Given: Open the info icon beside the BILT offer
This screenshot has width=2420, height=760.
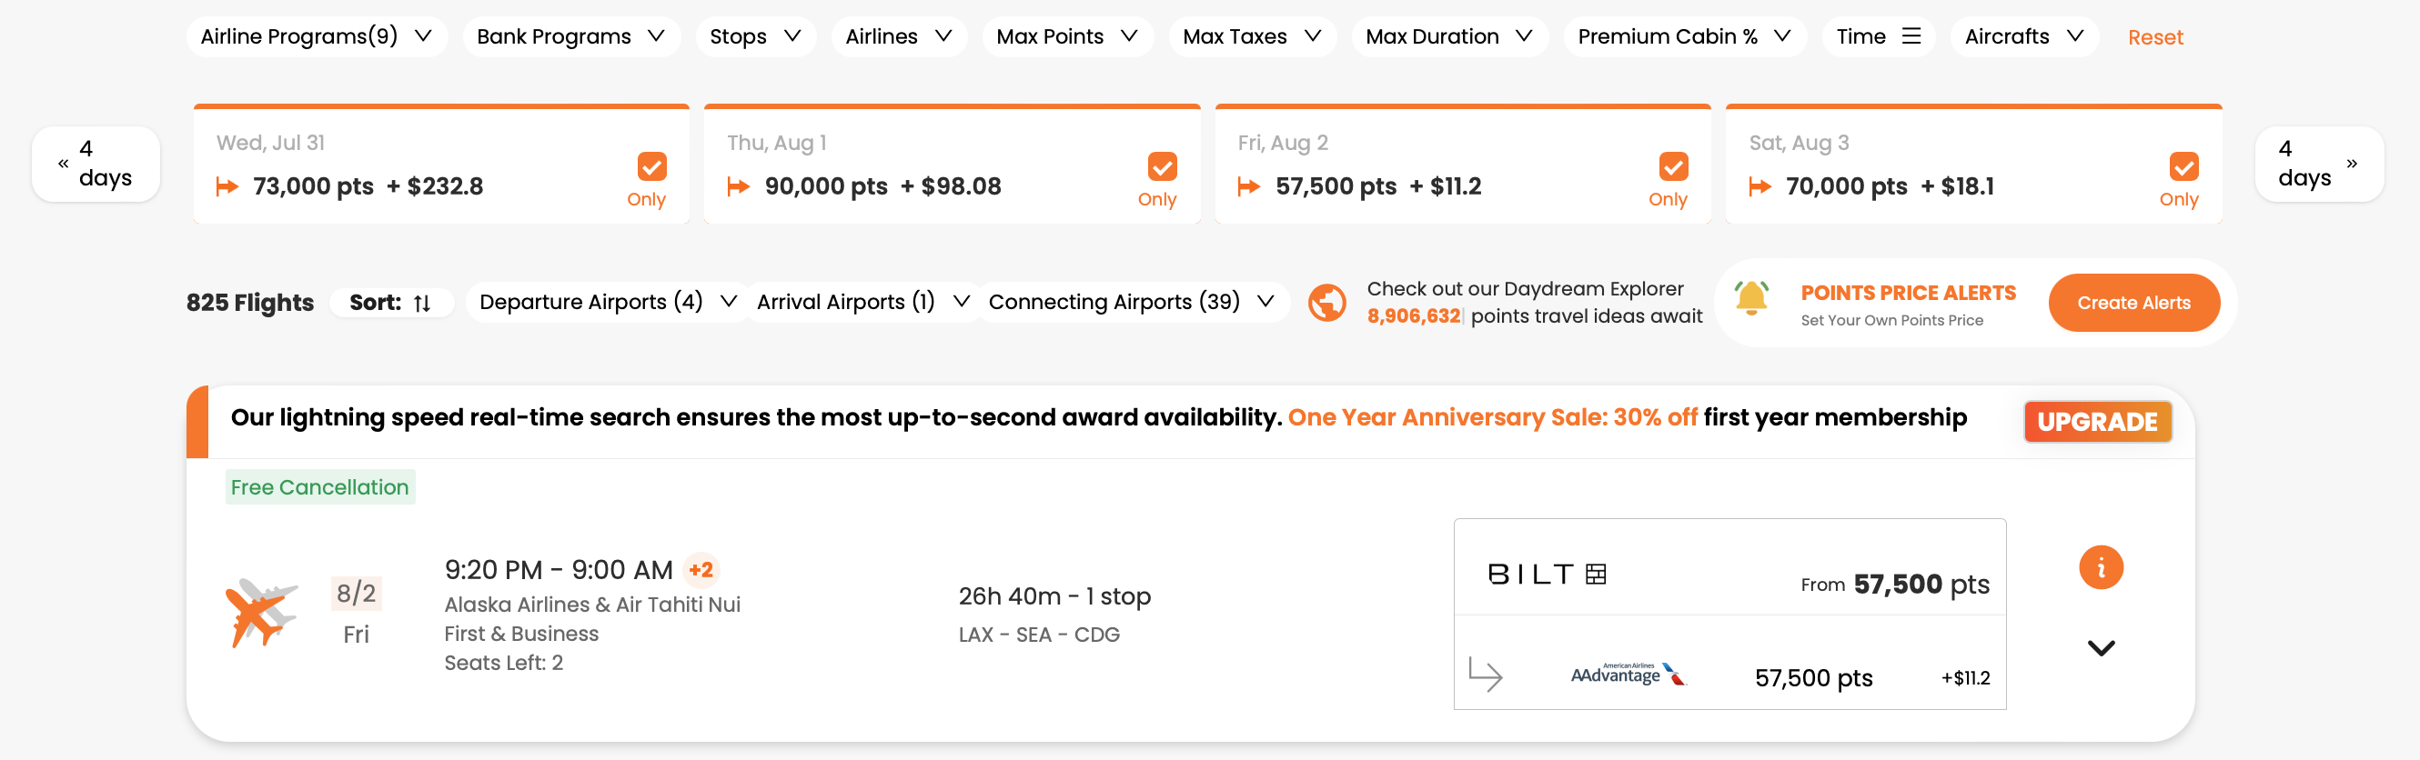Looking at the screenshot, I should point(2102,566).
